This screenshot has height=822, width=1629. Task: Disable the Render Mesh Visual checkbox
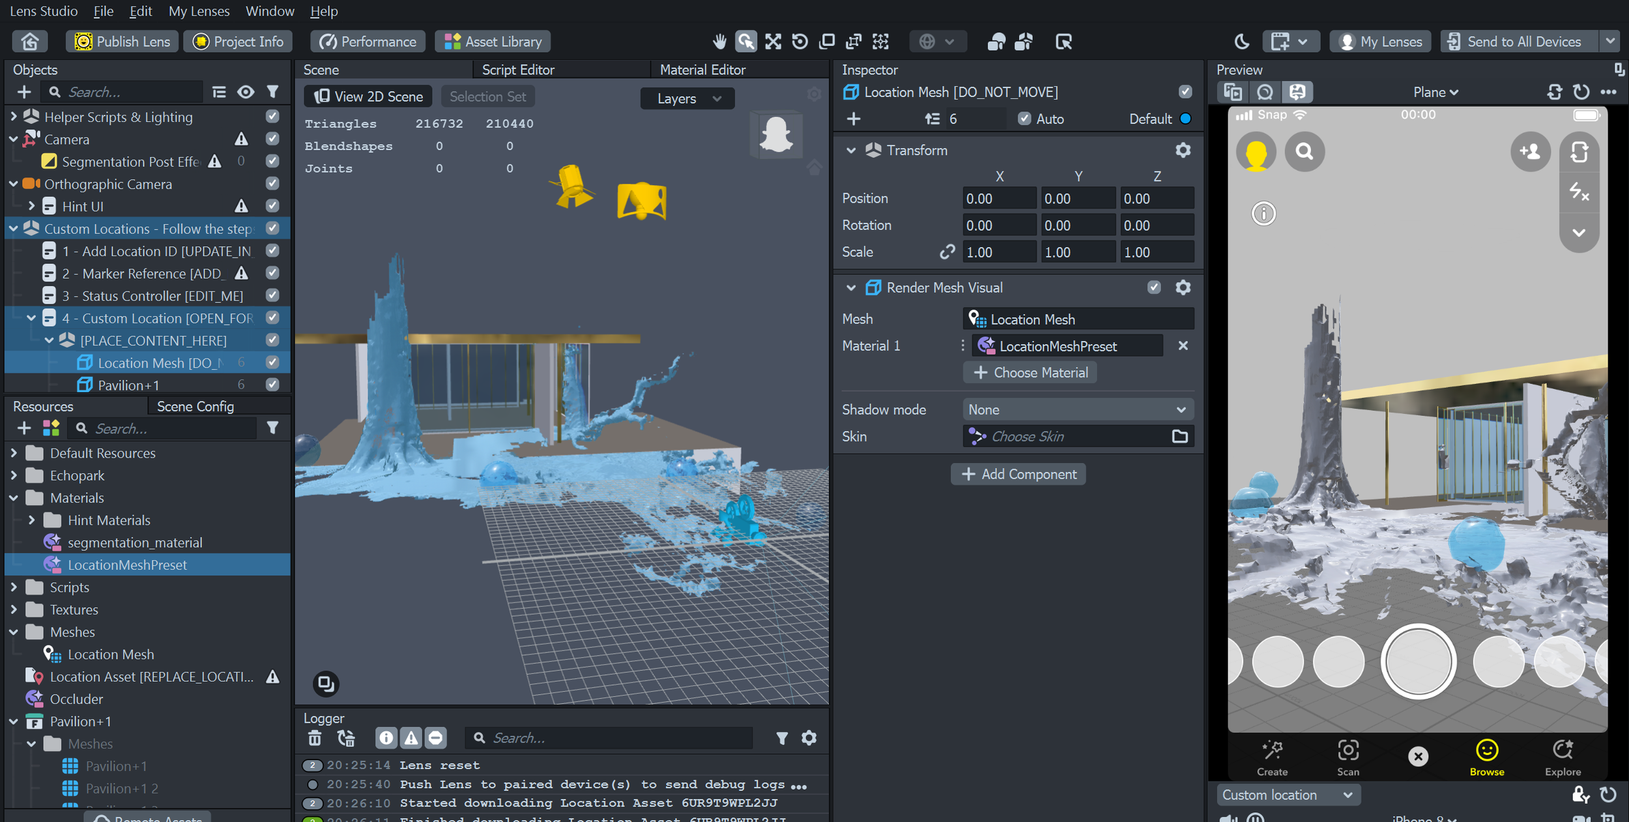[x=1153, y=287]
